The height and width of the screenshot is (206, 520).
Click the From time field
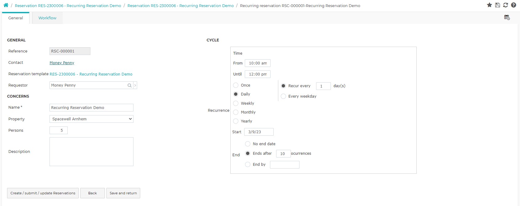tap(258, 63)
